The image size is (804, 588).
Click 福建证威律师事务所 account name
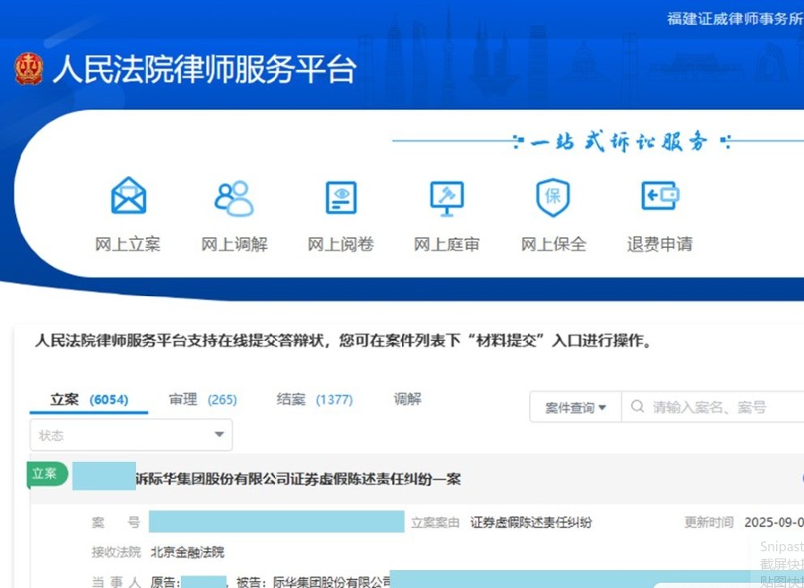pos(735,19)
